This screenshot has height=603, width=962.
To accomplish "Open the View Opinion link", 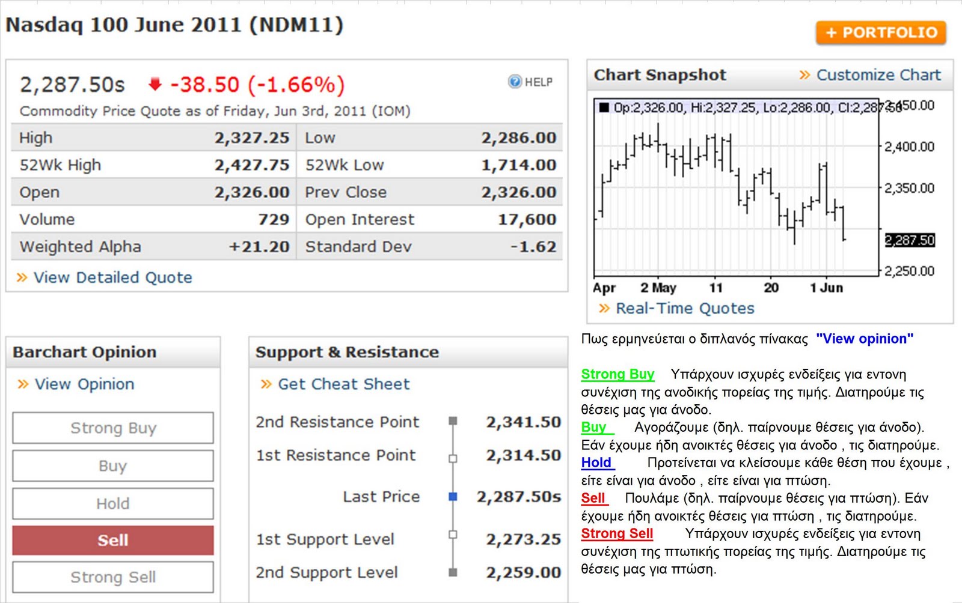I will click(85, 384).
